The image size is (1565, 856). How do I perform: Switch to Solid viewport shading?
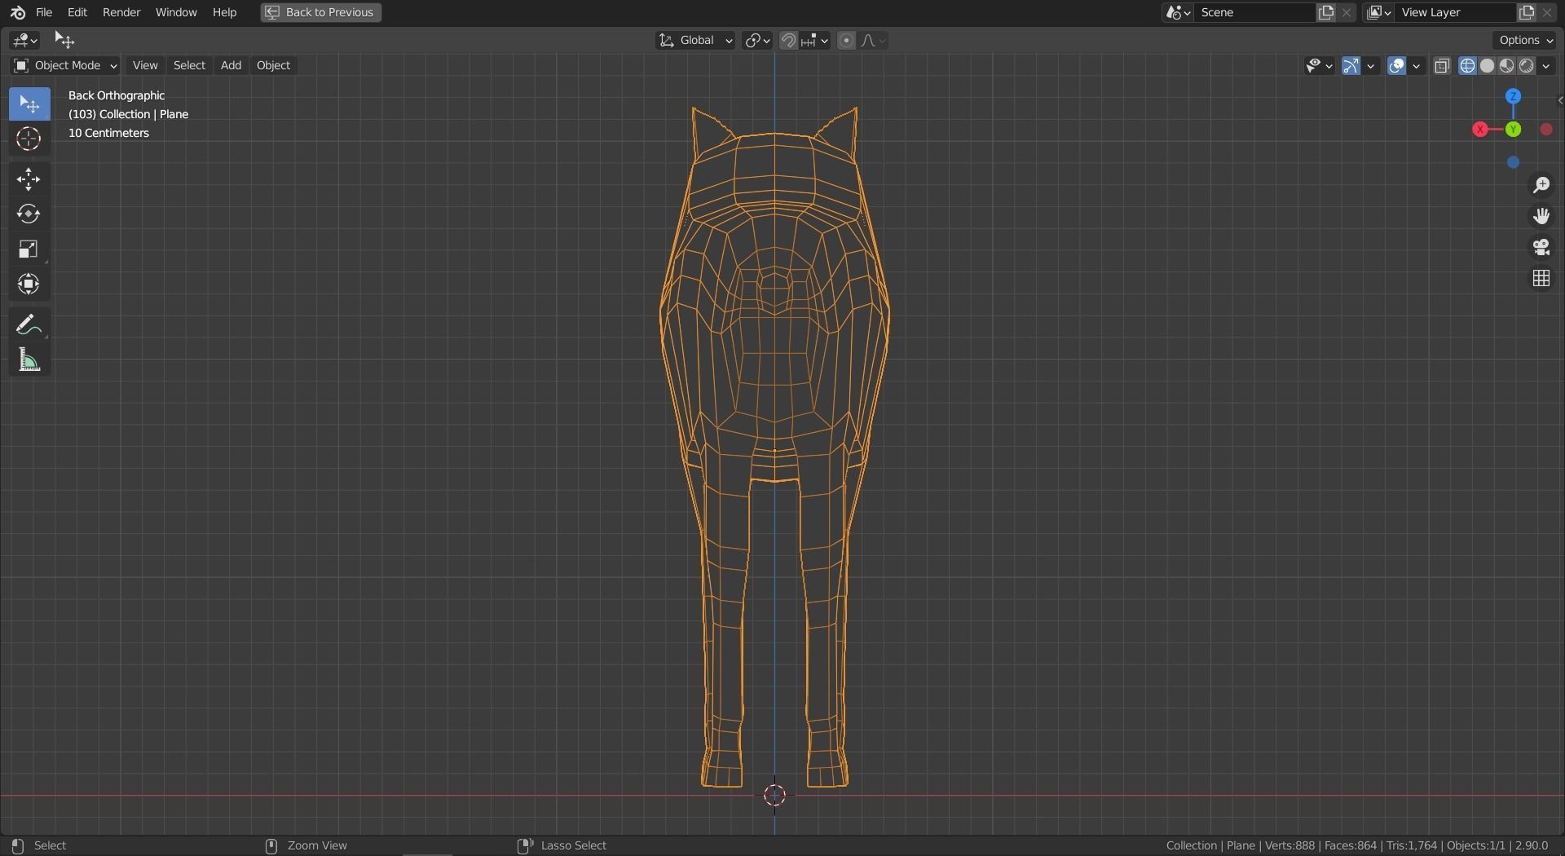[x=1487, y=66]
